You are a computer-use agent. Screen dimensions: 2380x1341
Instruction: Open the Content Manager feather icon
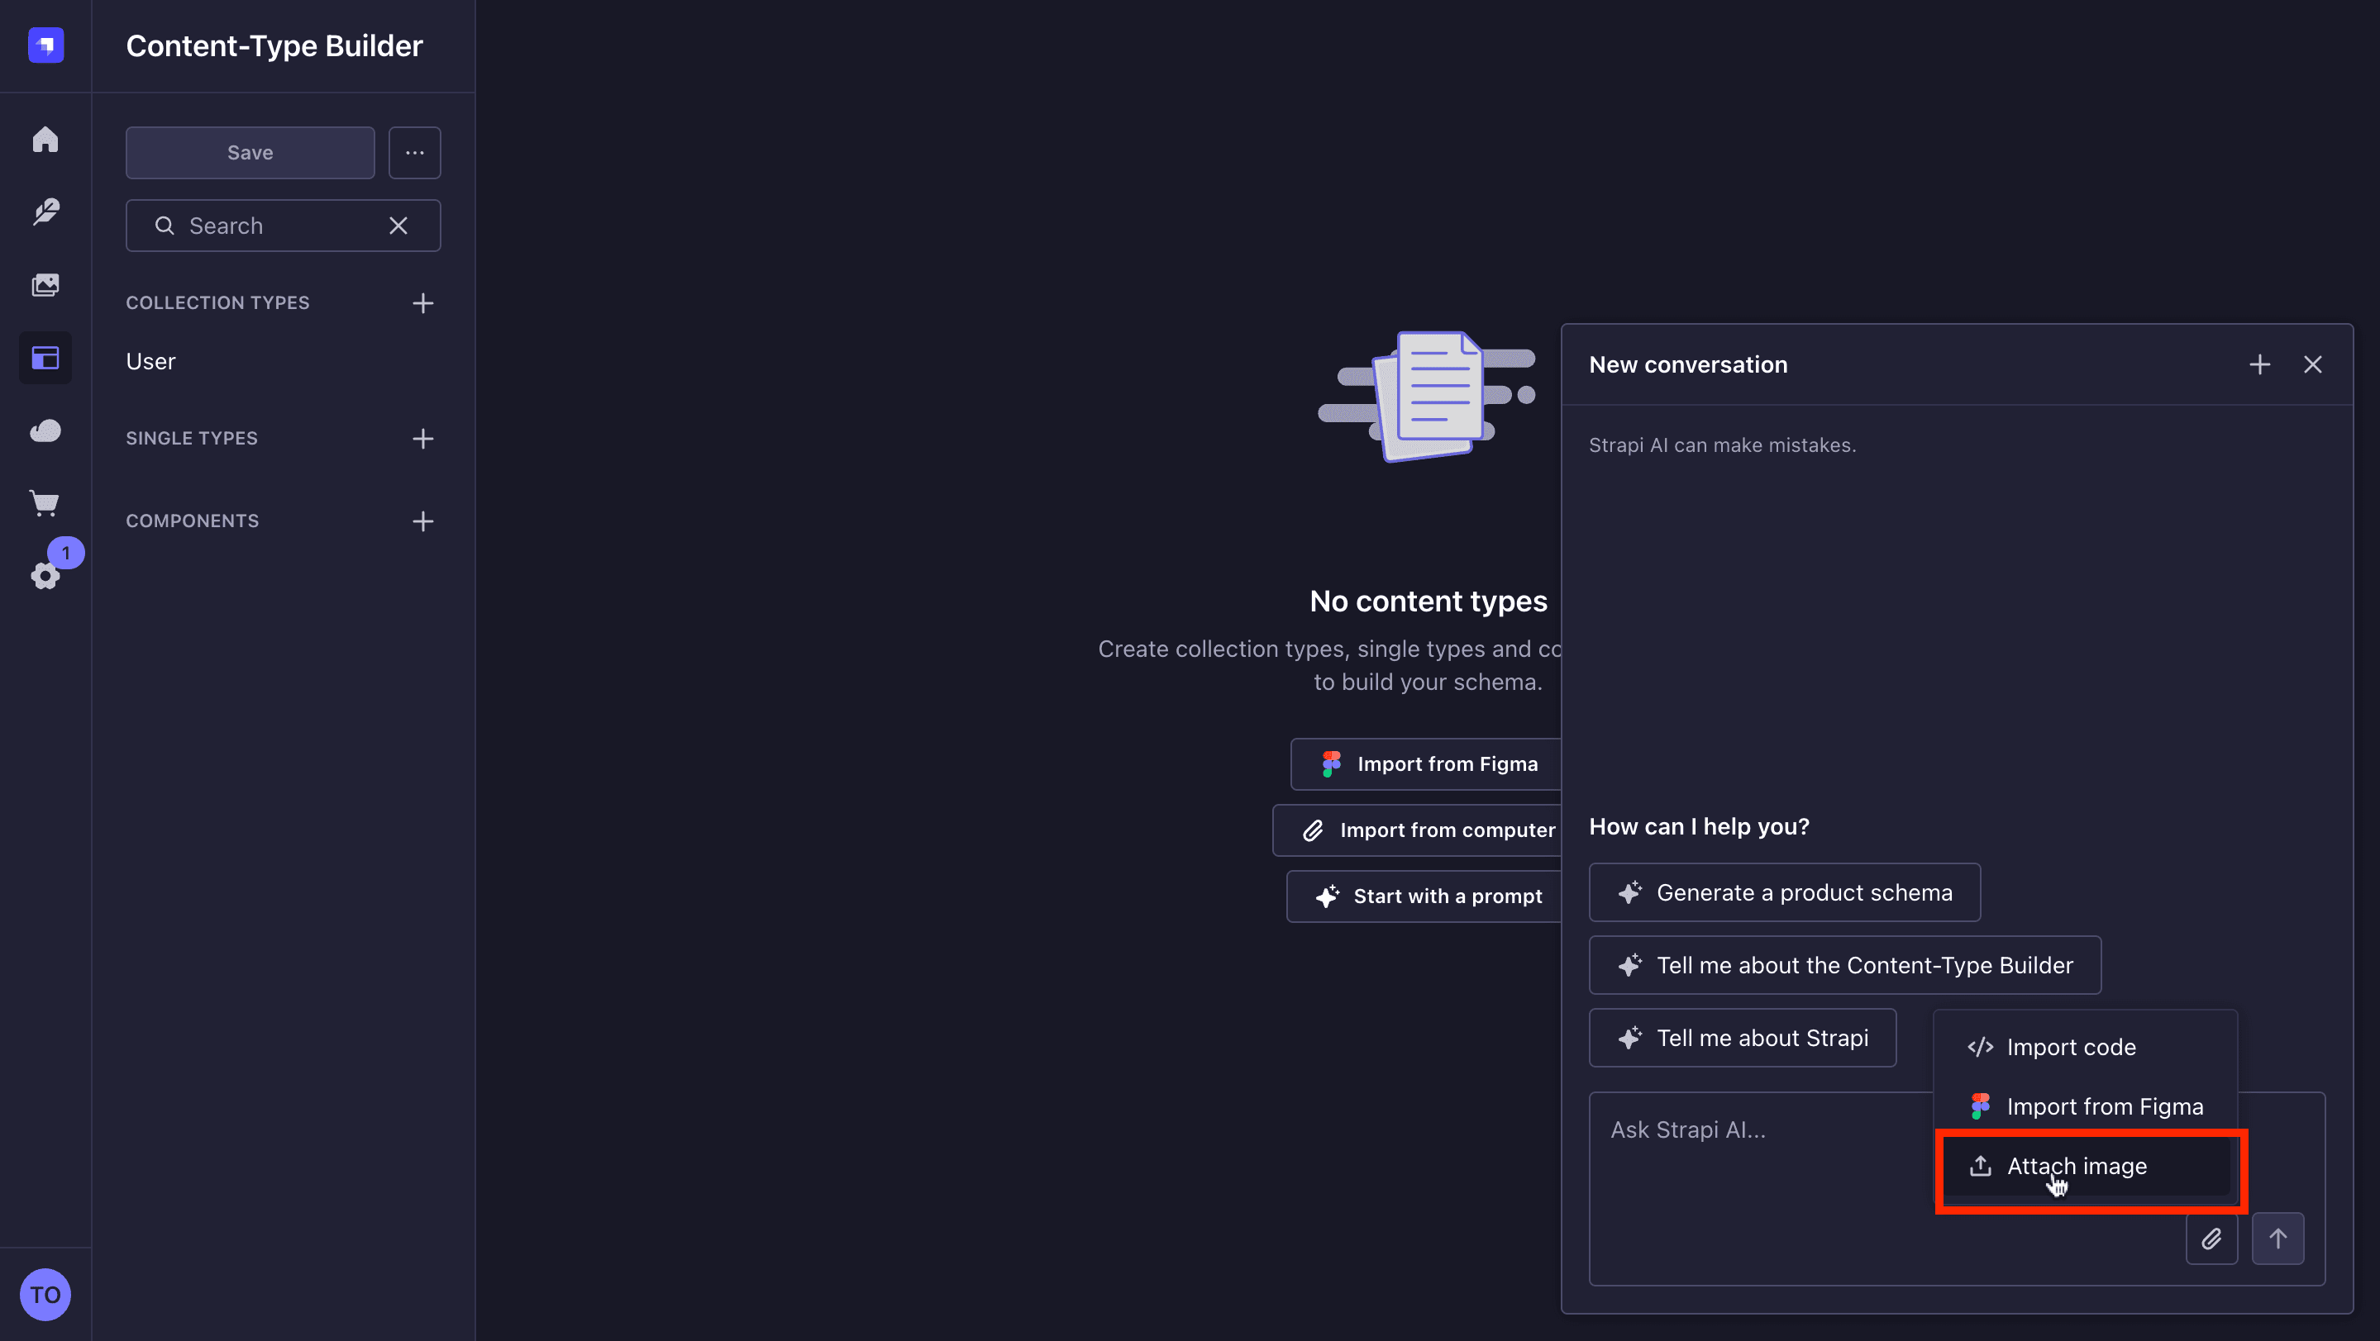coord(45,212)
